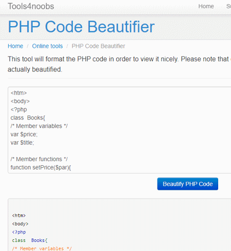Focus the PHP code input textarea
The image size is (231, 251).
coord(120,130)
